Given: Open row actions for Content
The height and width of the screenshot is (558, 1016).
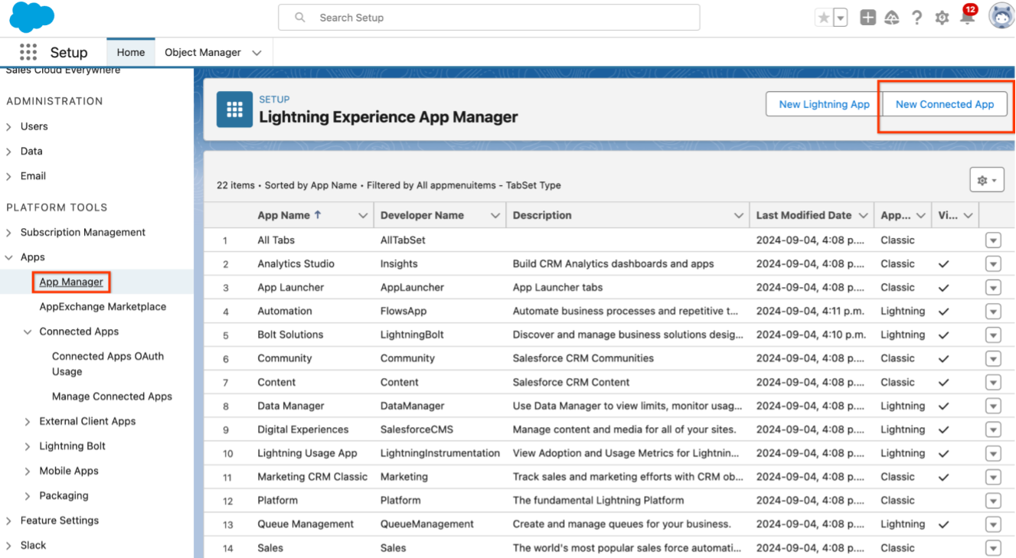Looking at the screenshot, I should (x=993, y=383).
